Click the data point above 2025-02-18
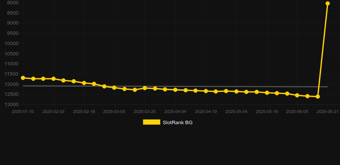The width and height of the screenshot is (340, 165). coord(84,83)
